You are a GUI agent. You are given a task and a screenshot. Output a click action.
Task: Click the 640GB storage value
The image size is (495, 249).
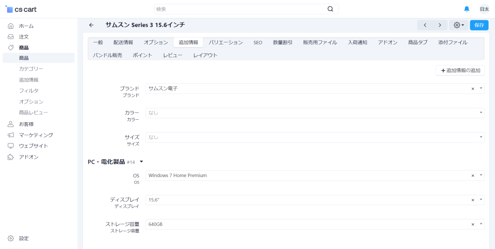click(155, 224)
